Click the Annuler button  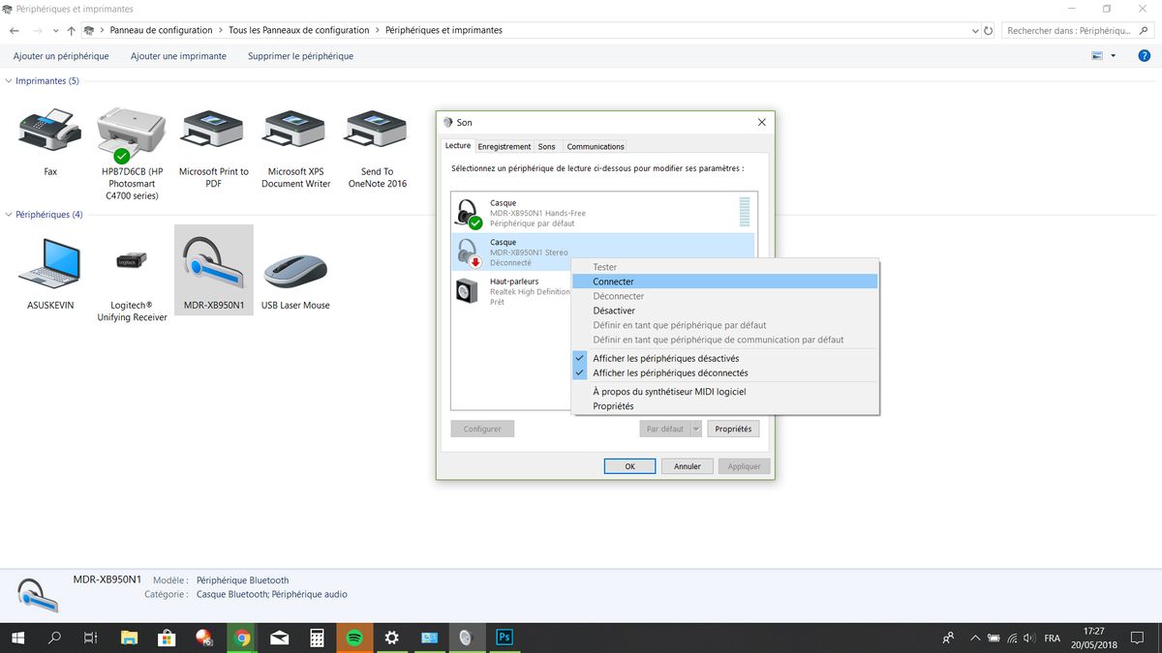687,466
